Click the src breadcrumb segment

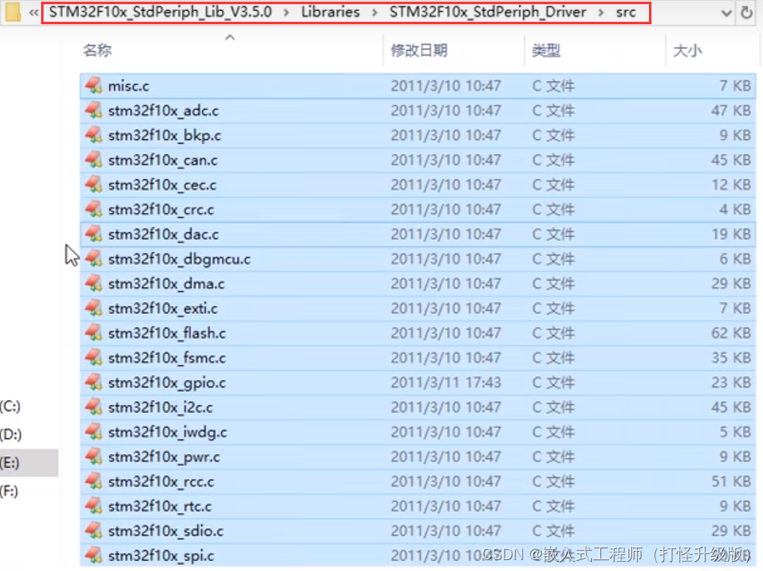point(626,13)
